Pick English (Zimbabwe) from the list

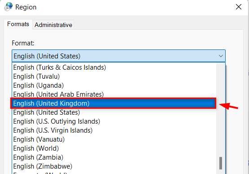[114, 166]
